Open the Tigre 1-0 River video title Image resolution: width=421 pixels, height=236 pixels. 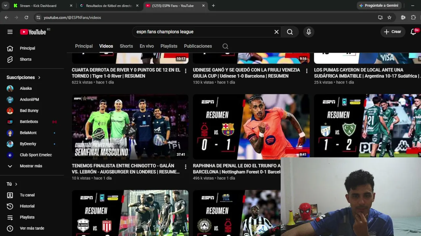click(126, 73)
